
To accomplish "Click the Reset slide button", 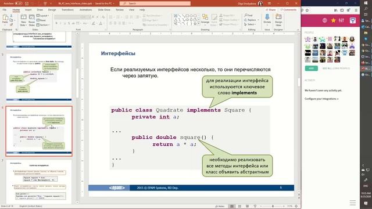I will click(x=41, y=20).
